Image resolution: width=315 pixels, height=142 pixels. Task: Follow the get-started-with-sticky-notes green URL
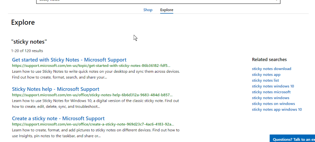(x=91, y=66)
